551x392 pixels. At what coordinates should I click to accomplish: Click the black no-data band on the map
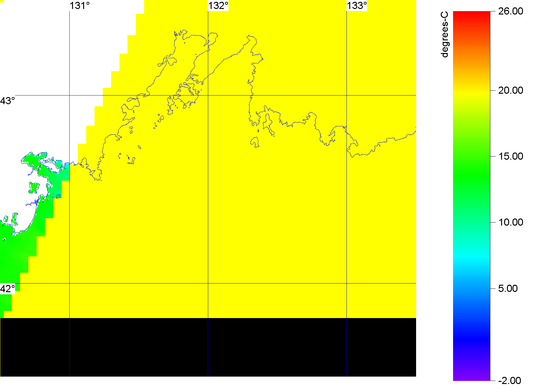208,347
